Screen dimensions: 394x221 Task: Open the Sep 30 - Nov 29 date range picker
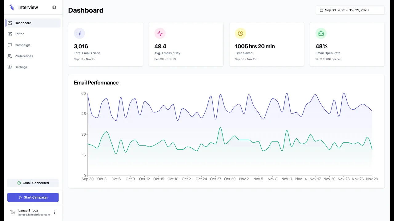350,10
